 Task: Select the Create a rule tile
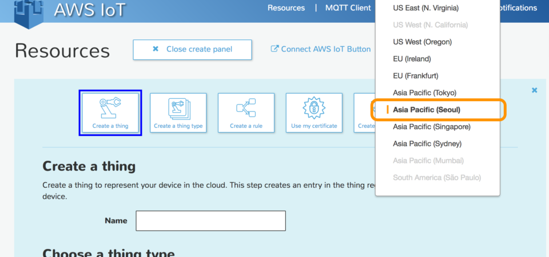[x=246, y=113]
